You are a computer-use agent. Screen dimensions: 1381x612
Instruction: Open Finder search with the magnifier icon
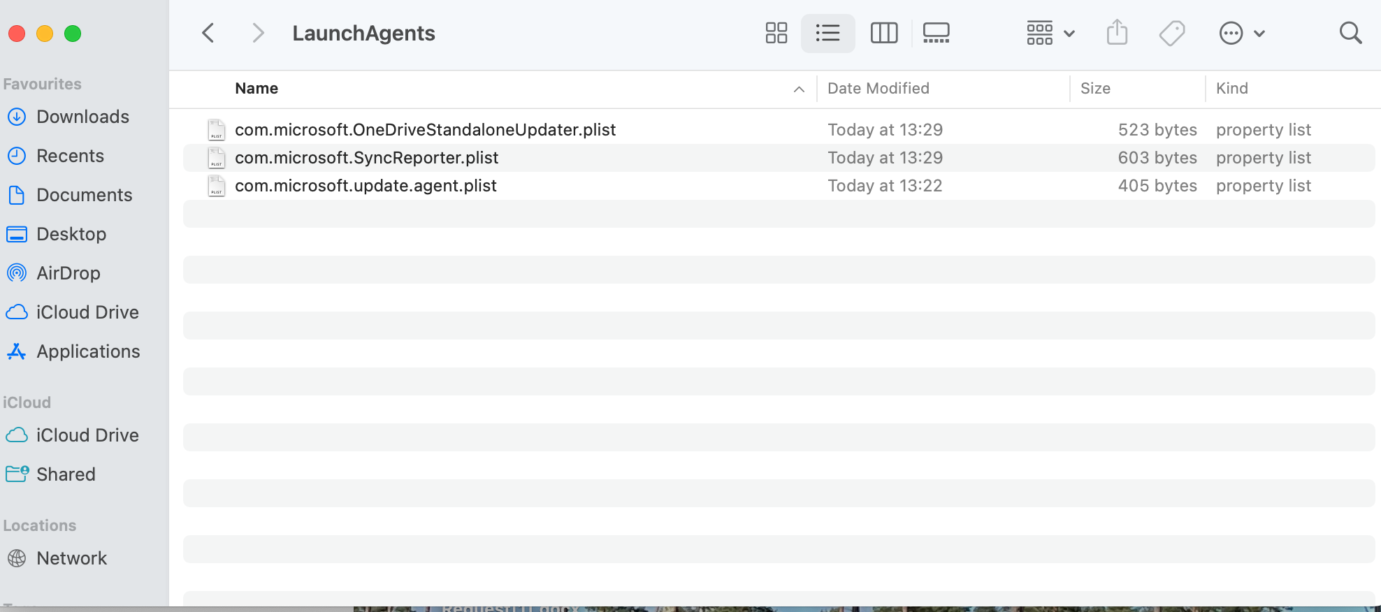[x=1350, y=32]
